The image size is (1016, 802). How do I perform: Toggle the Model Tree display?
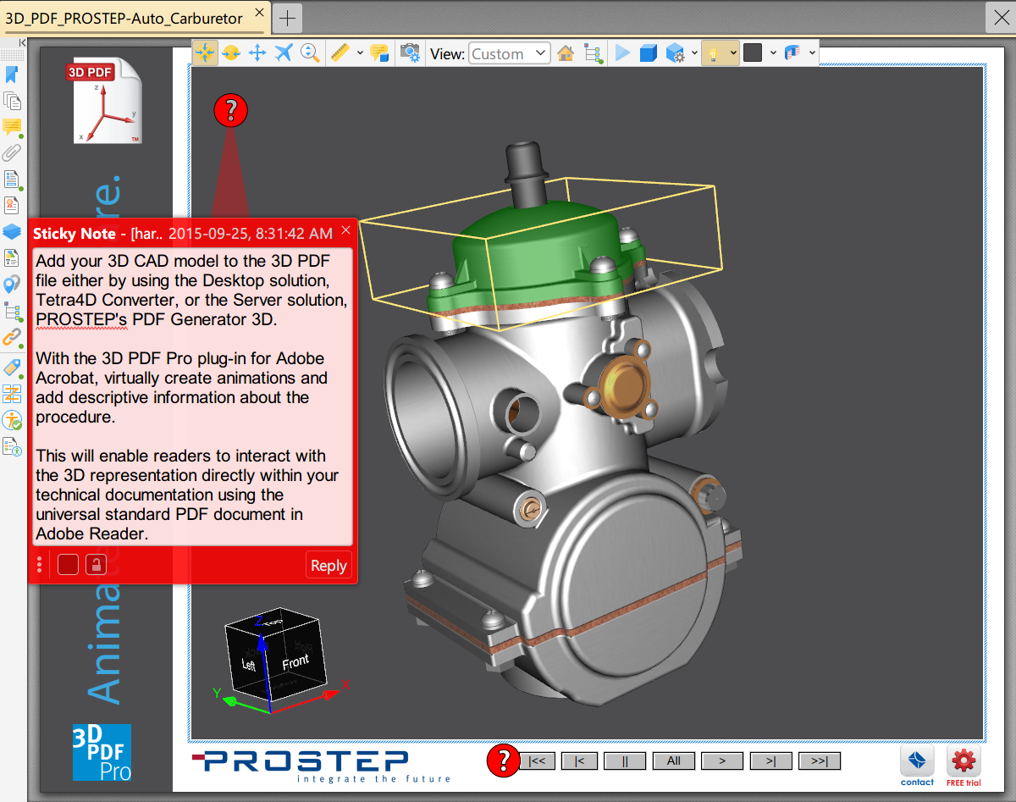[x=594, y=53]
